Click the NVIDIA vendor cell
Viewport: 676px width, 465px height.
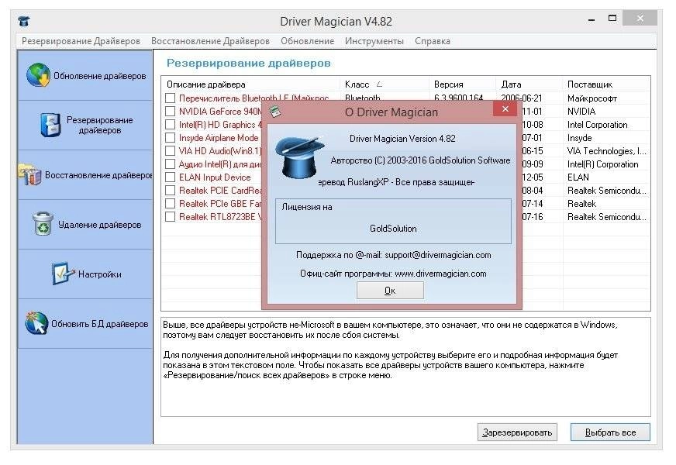[x=581, y=111]
